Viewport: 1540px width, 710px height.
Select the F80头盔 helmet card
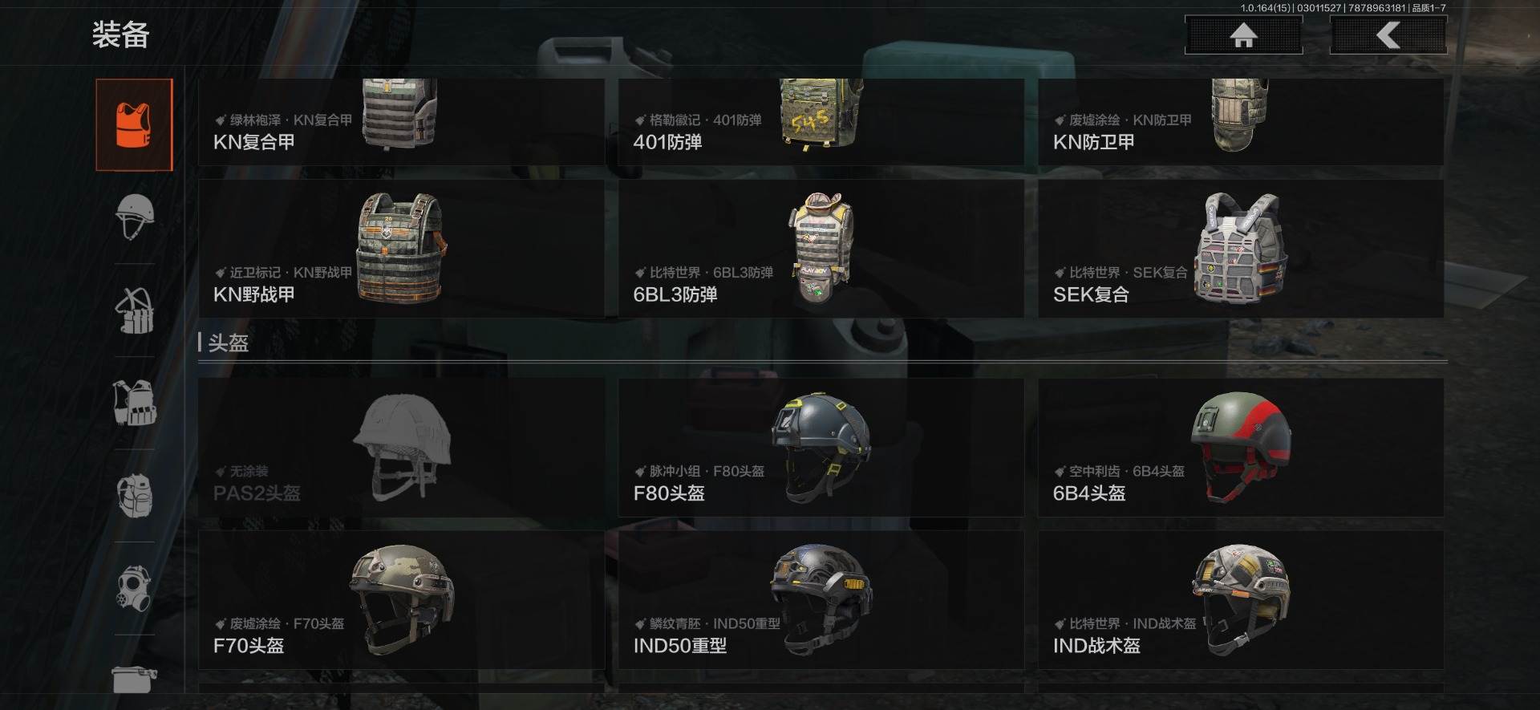click(x=821, y=448)
